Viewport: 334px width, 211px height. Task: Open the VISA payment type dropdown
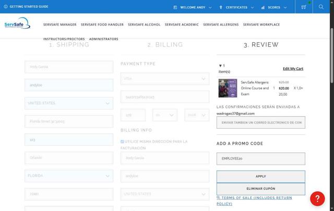pyautogui.click(x=165, y=79)
